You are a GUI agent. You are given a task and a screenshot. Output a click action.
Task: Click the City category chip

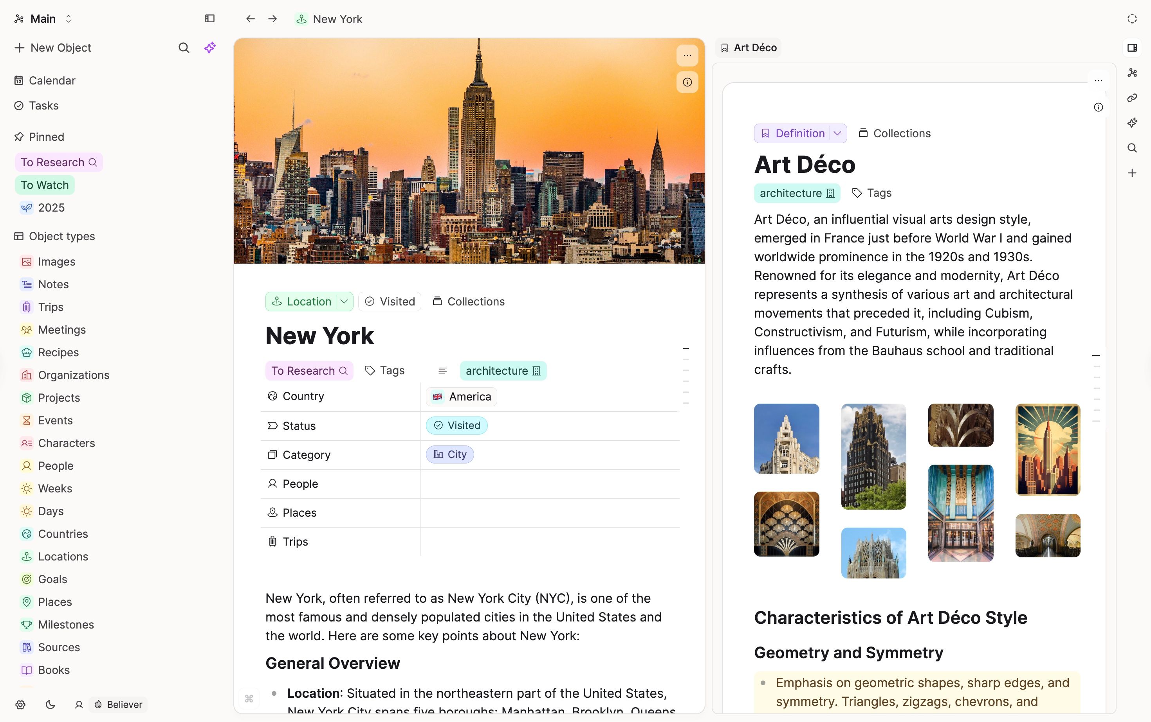click(x=450, y=454)
